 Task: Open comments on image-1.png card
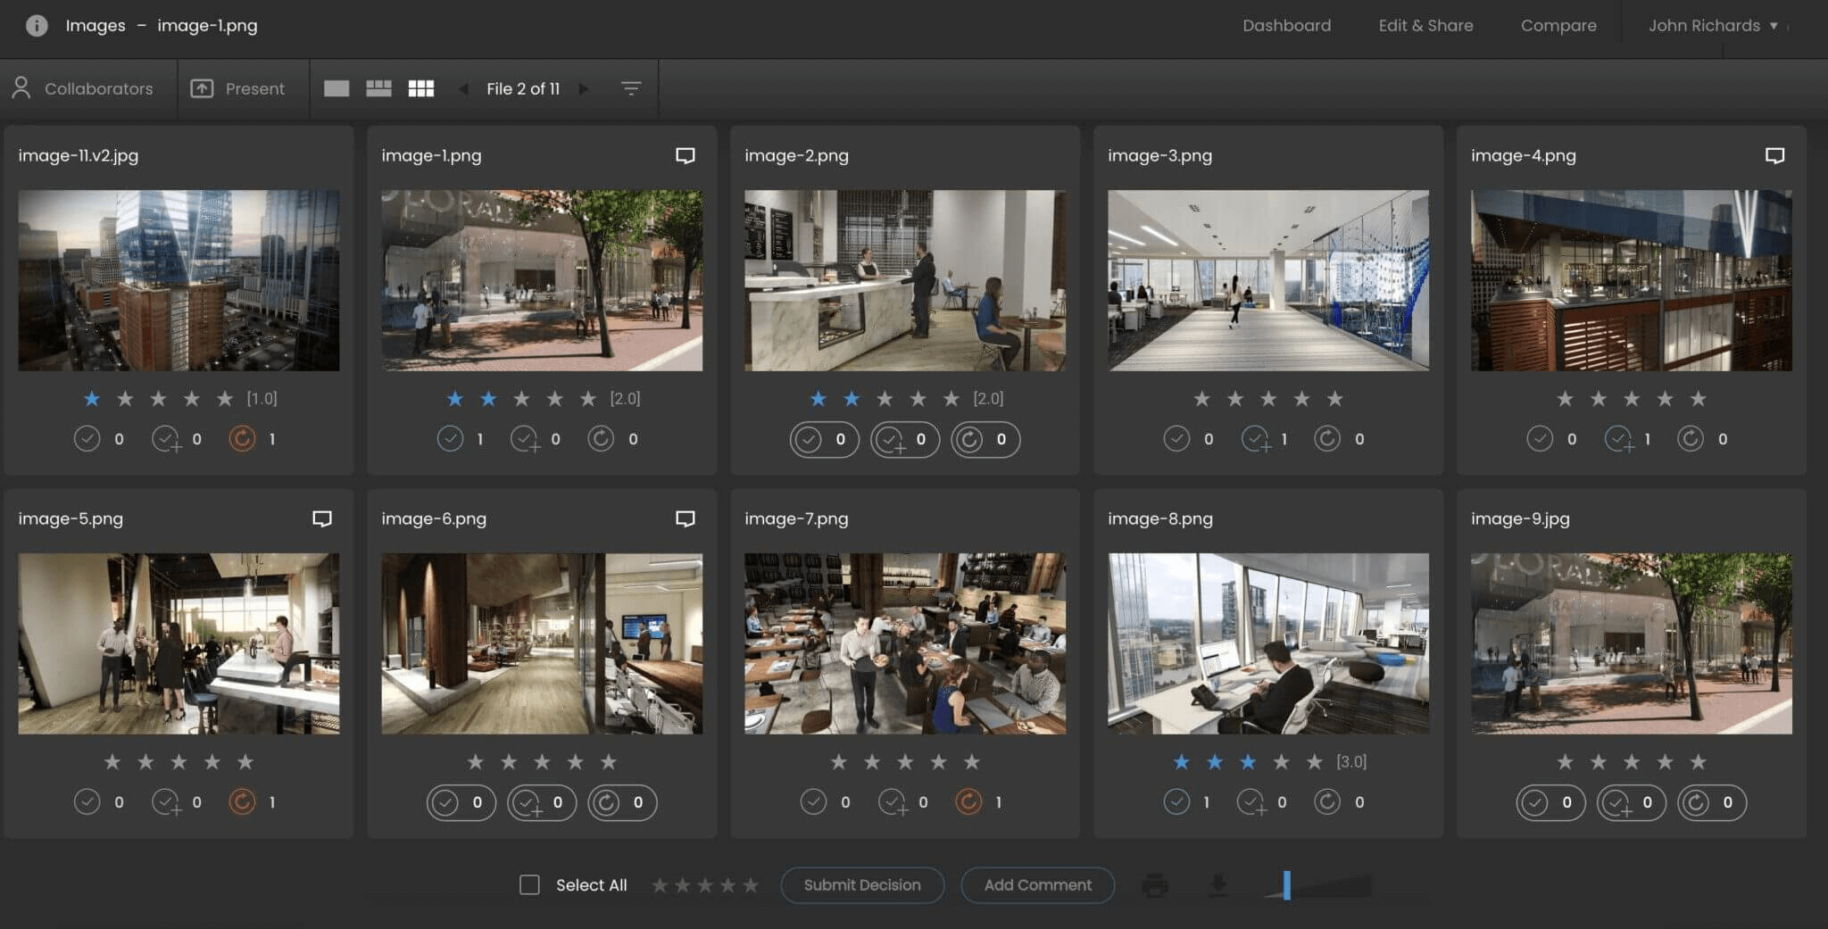[x=685, y=155]
